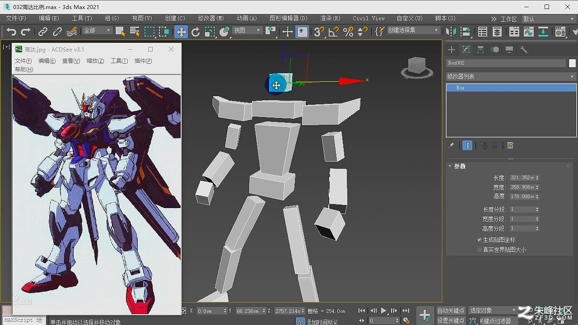Enable the 真实世界贴图大小 checkbox
Image resolution: width=578 pixels, height=325 pixels.
480,250
